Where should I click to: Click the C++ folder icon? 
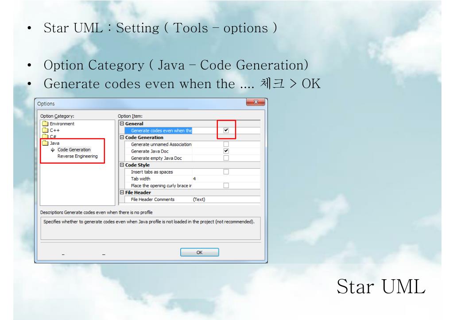(45, 130)
